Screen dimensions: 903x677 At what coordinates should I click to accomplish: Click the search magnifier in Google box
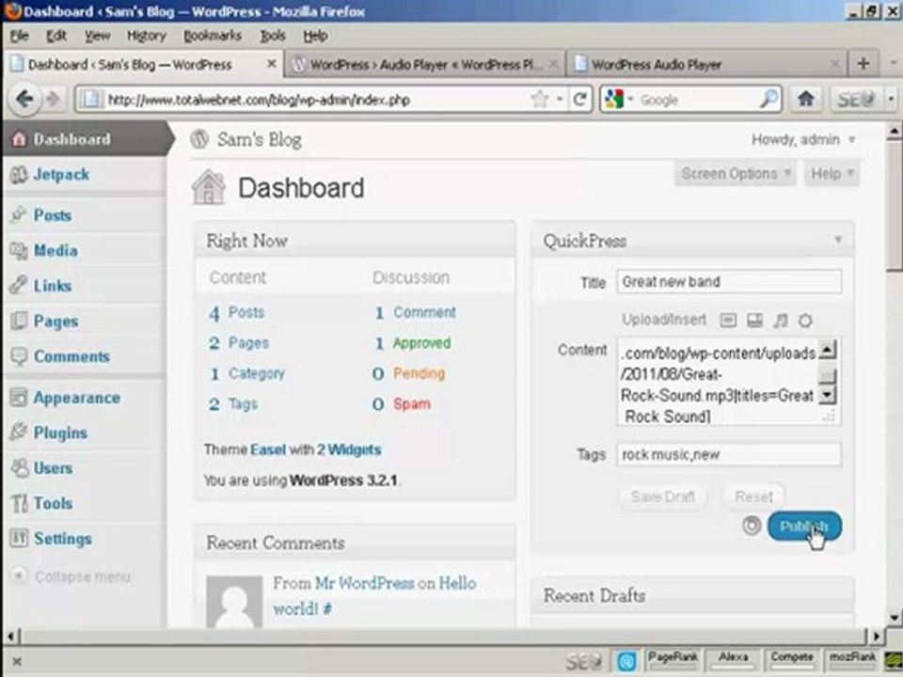point(768,100)
